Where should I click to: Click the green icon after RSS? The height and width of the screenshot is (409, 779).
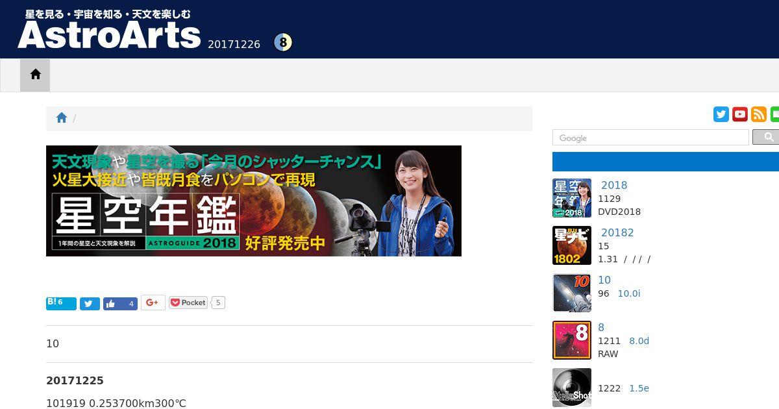774,114
